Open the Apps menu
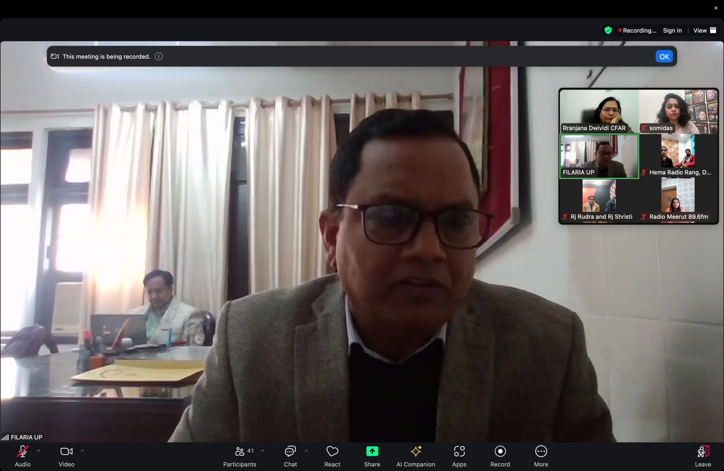Image resolution: width=724 pixels, height=471 pixels. [459, 456]
